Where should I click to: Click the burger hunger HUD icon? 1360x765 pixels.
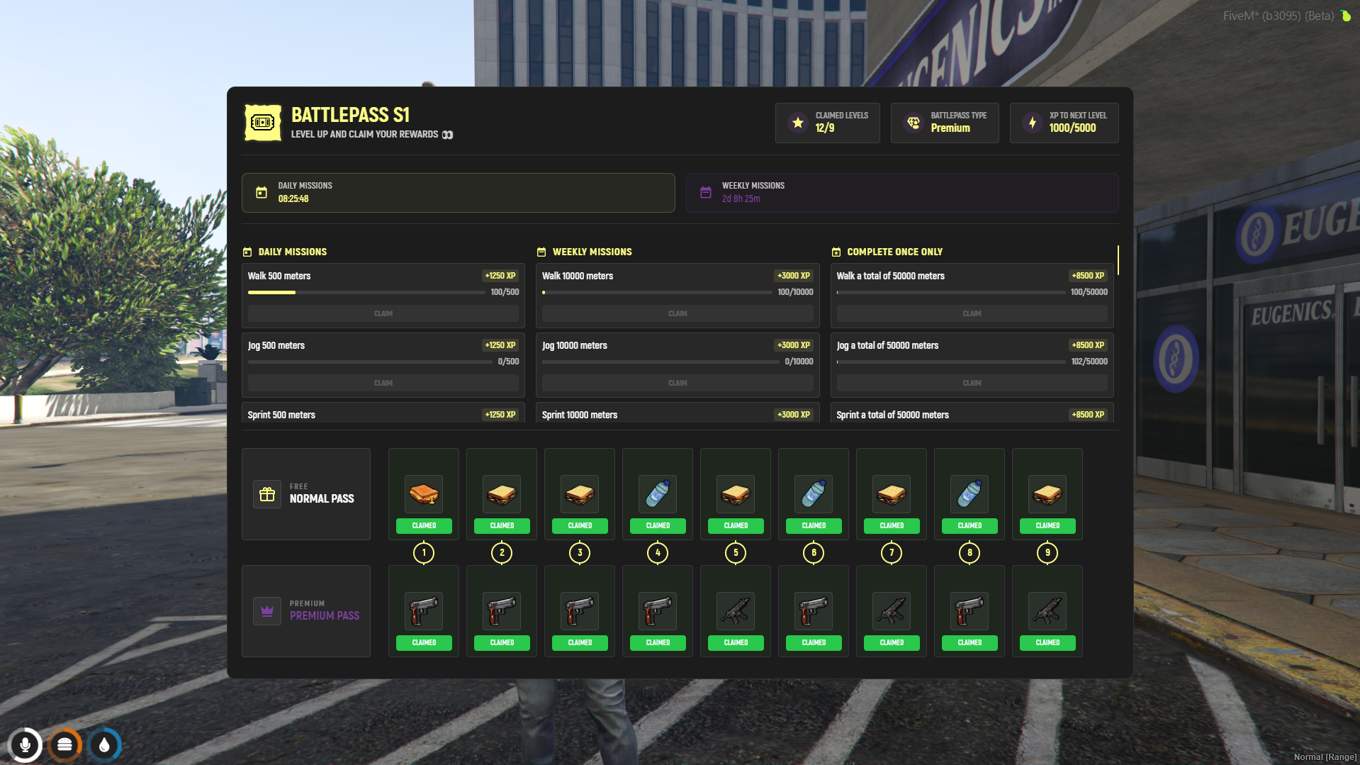[64, 744]
